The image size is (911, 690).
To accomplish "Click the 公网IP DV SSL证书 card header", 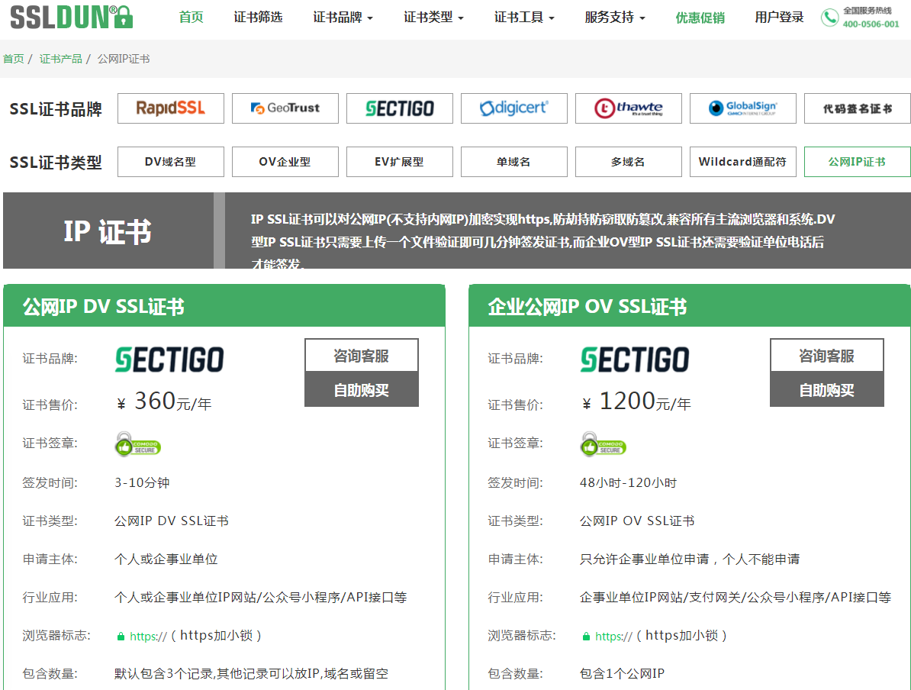I will pos(224,306).
